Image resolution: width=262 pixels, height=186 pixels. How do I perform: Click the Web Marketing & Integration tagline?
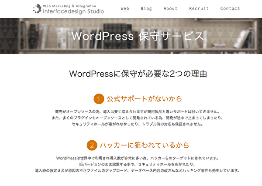point(69,6)
